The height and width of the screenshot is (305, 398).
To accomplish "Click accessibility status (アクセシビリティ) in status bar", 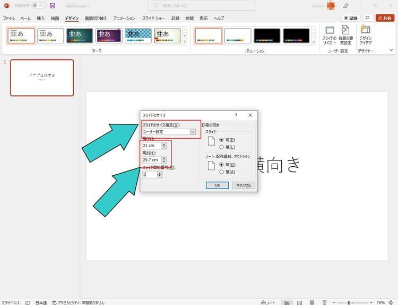I will tap(78, 302).
